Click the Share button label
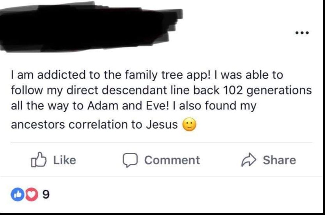 click(x=279, y=160)
